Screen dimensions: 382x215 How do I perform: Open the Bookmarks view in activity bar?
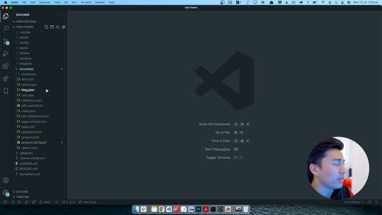[5, 91]
